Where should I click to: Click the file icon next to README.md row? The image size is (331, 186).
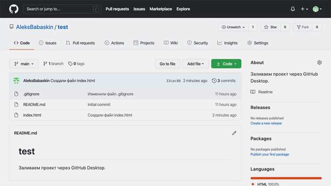(x=16, y=104)
